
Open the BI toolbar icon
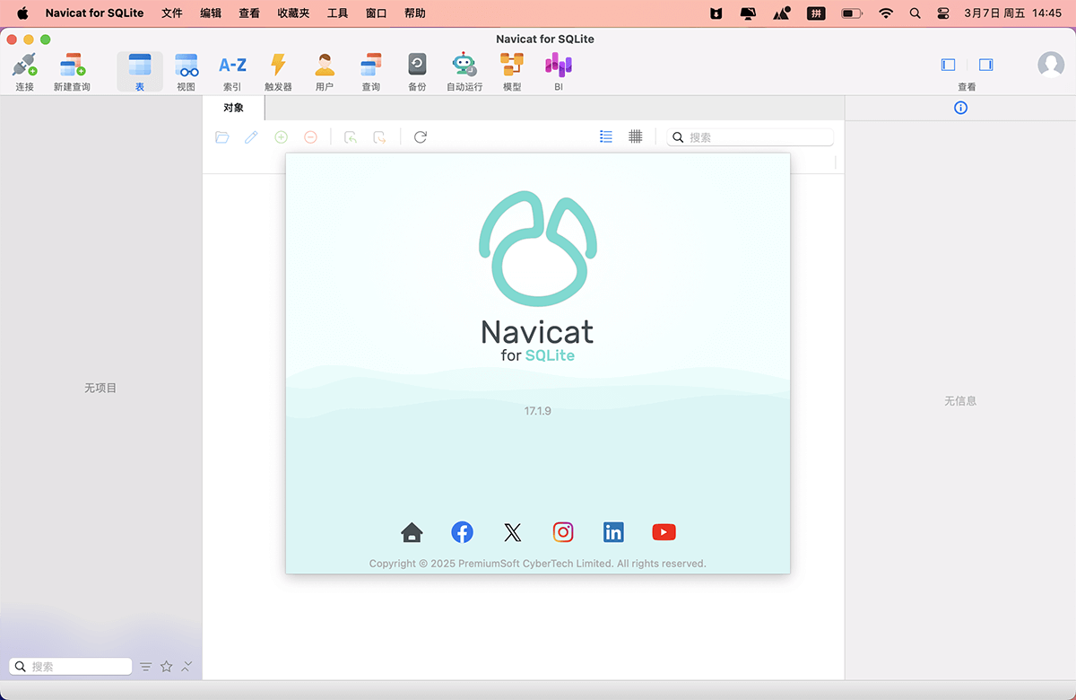tap(559, 71)
